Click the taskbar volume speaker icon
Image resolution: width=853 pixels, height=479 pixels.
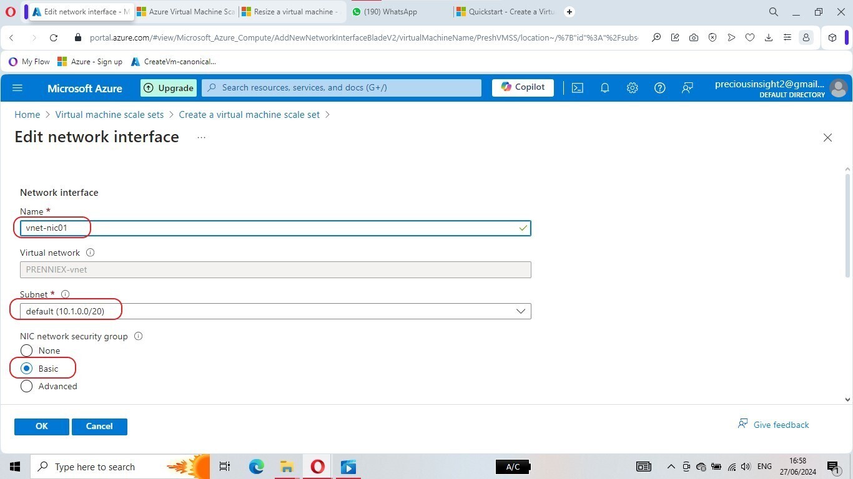(746, 467)
